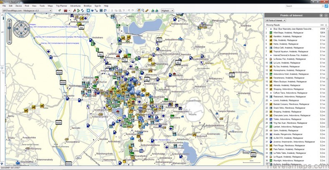Open the Find menu

click(x=27, y=6)
